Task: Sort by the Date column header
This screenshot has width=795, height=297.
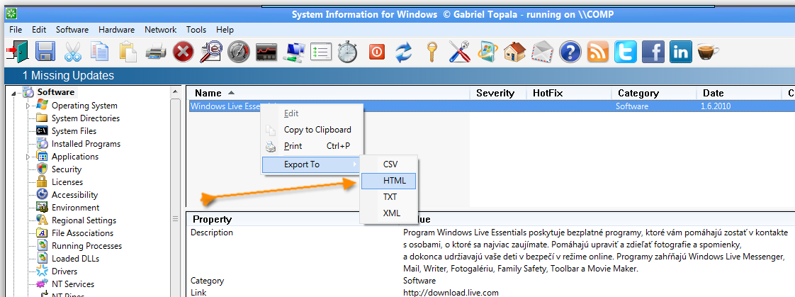Action: point(738,94)
